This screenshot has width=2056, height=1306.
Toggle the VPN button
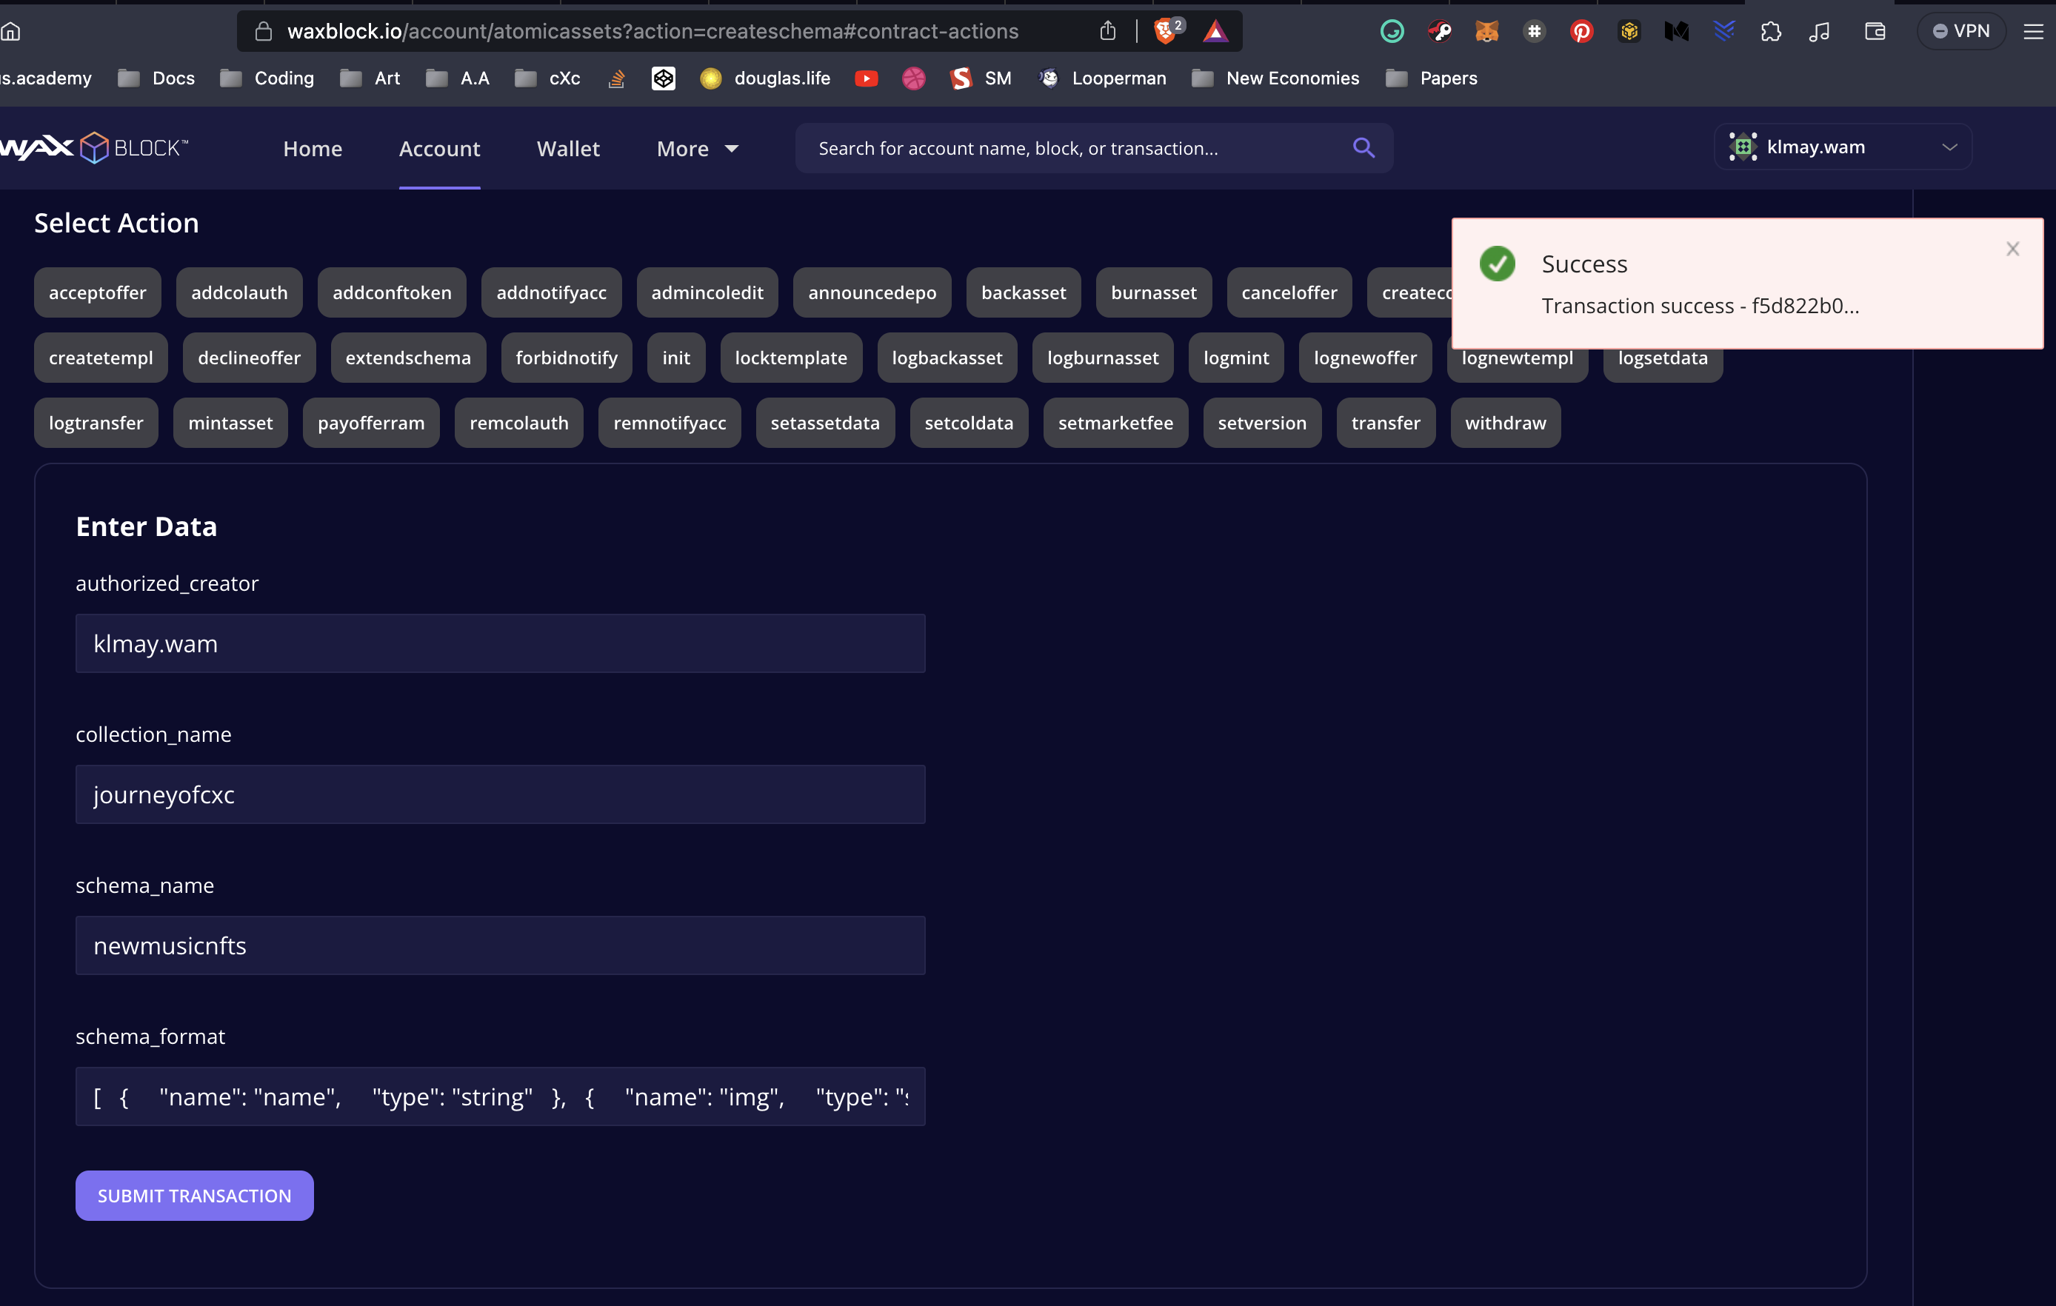1960,32
